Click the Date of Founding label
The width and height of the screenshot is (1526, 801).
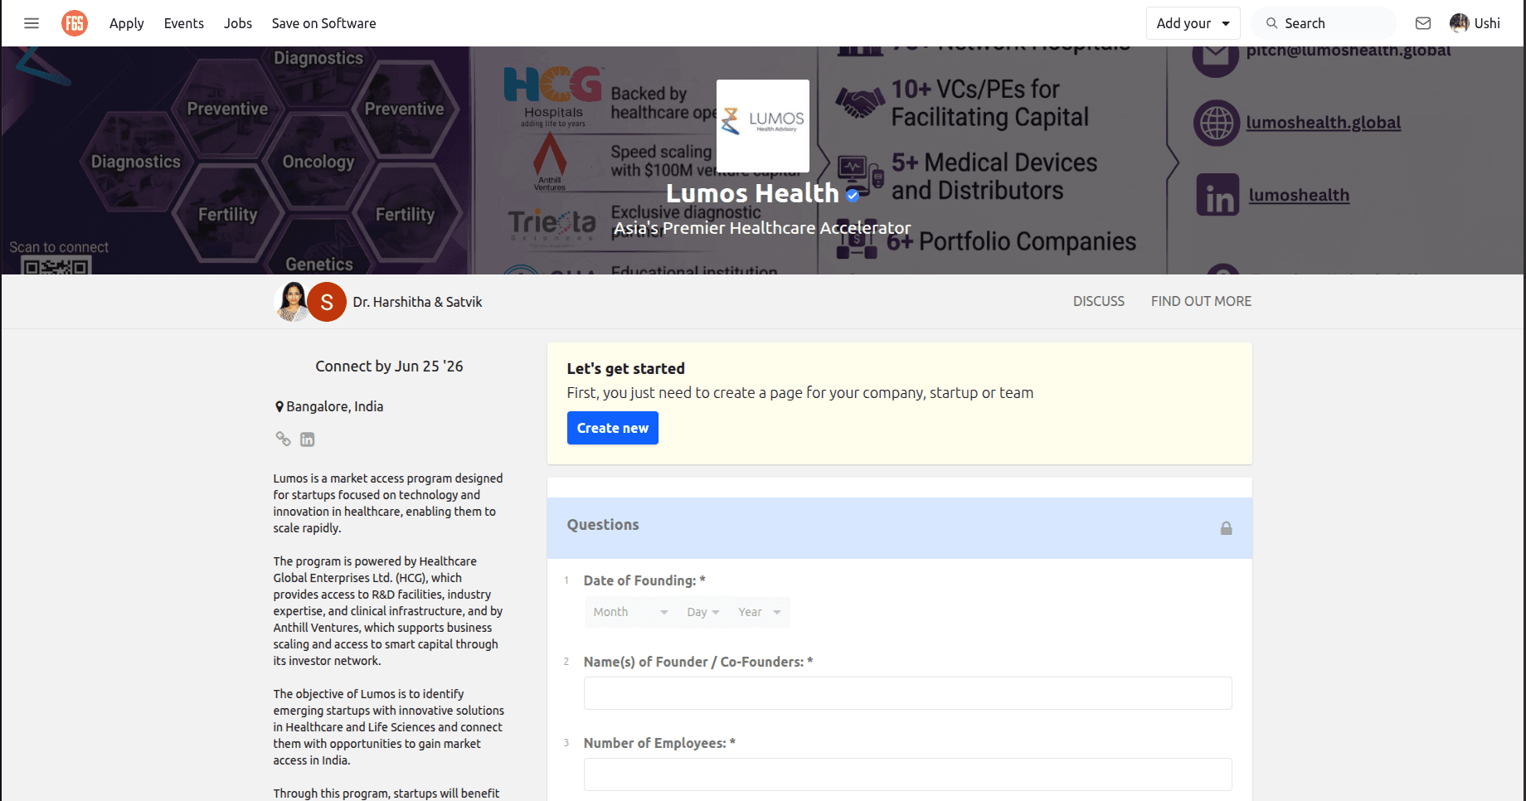point(644,580)
